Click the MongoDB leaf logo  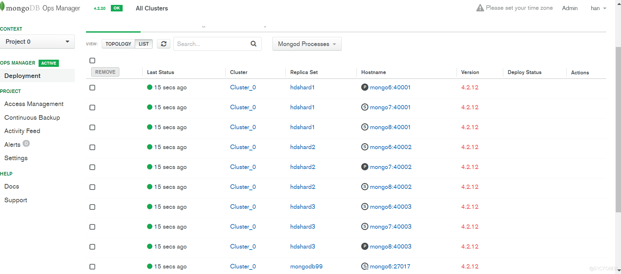pyautogui.click(x=2, y=7)
